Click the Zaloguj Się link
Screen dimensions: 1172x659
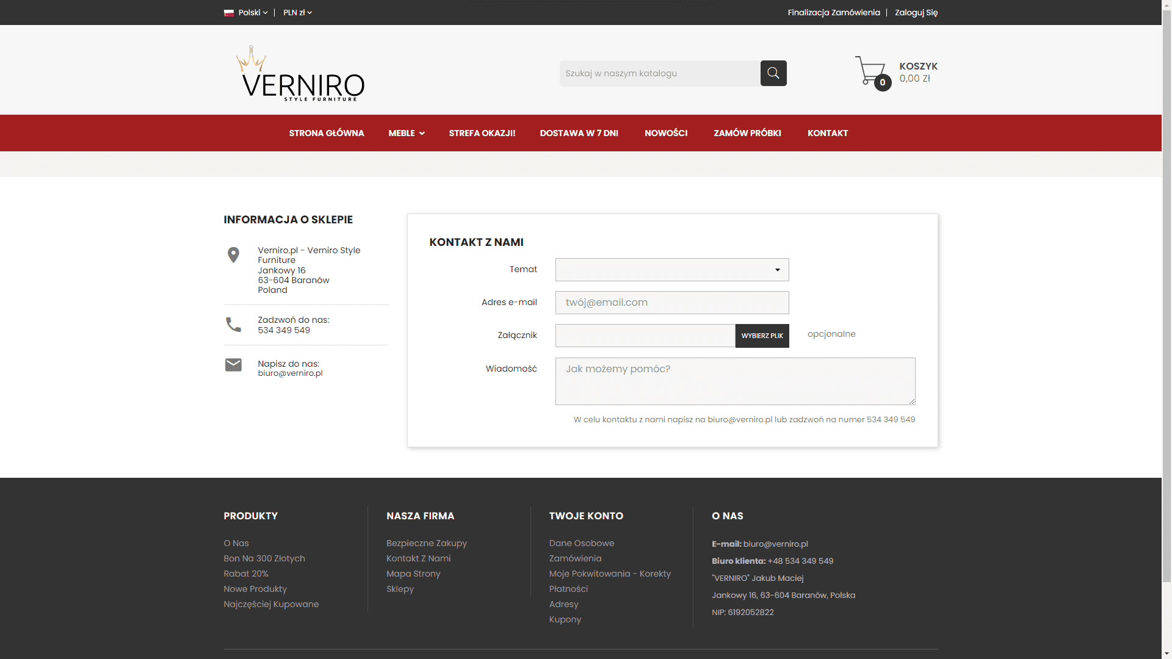(916, 13)
